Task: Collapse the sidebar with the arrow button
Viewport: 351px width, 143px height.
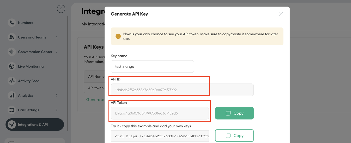Action: point(61,9)
